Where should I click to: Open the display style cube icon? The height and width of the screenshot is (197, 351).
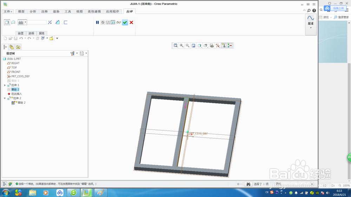coord(199,46)
